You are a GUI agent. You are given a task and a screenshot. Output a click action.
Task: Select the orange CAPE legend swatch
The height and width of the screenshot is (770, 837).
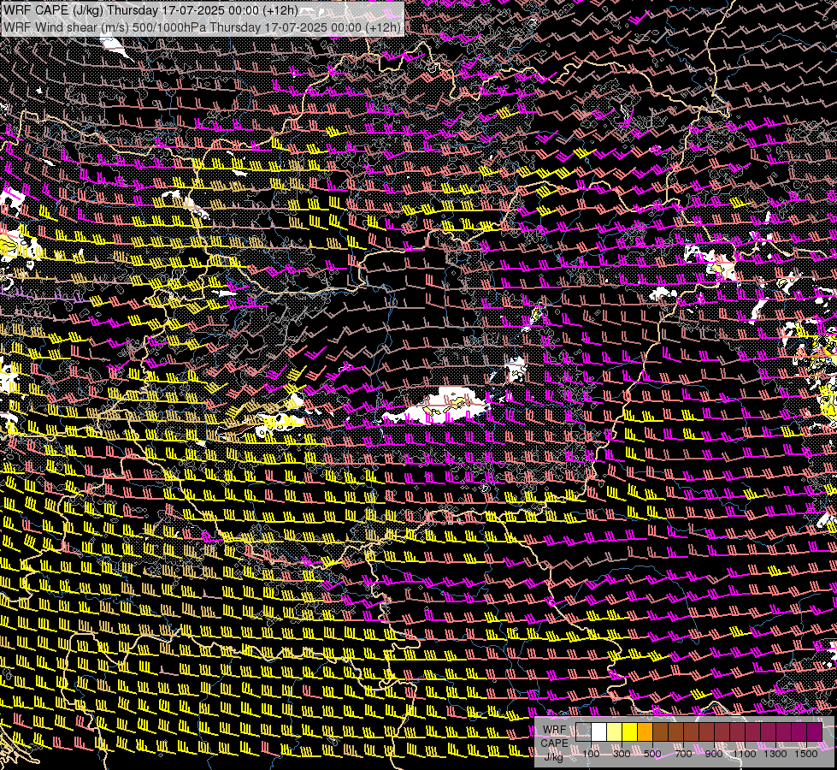coord(645,731)
